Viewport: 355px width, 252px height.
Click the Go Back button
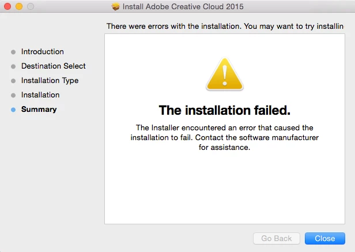point(277,238)
